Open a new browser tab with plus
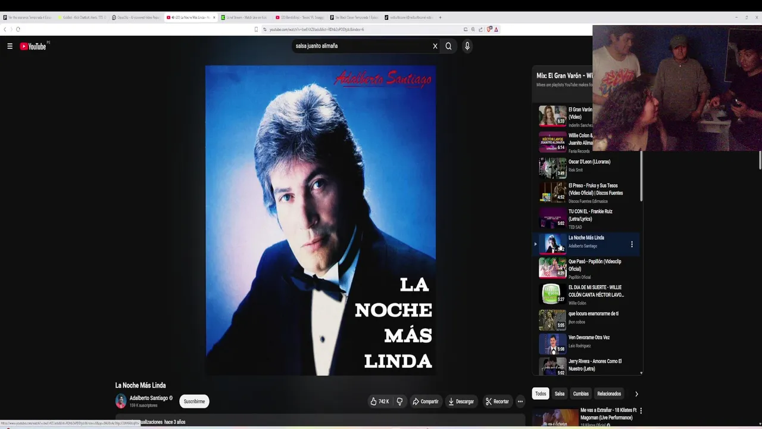 440,17
